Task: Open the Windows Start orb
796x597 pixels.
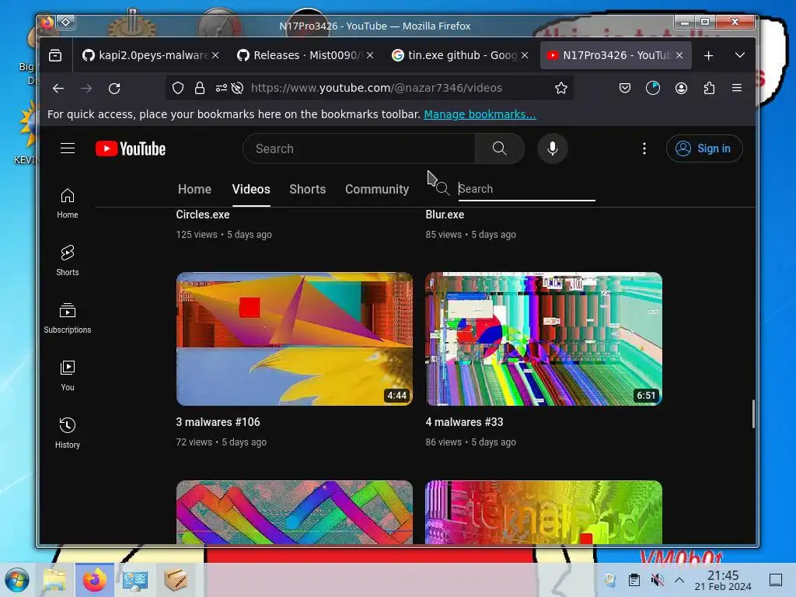Action: coord(17,580)
